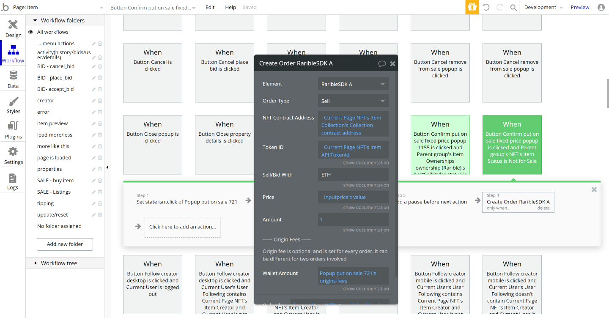This screenshot has height=318, width=609.
Task: Click the Add new folder button
Action: [x=64, y=244]
